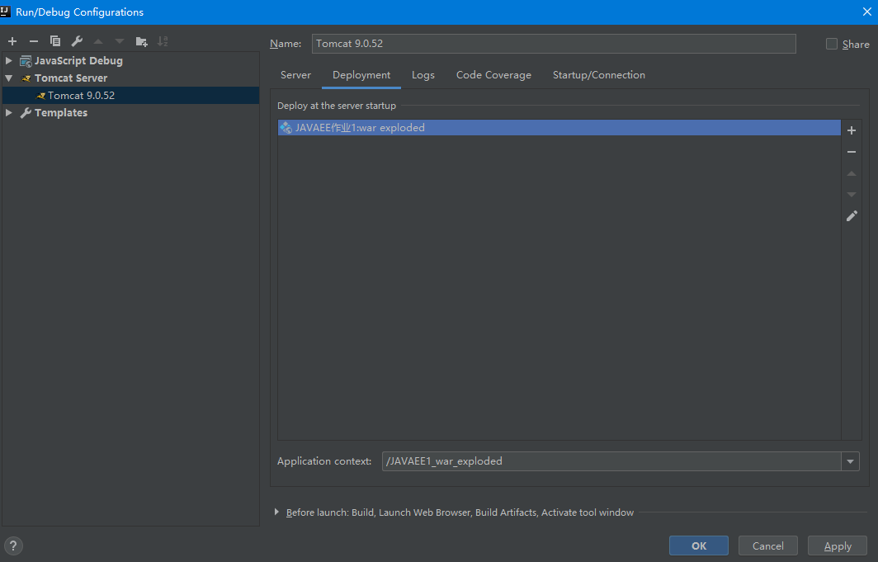Open the Startup/Connection tab
The height and width of the screenshot is (562, 878).
point(598,75)
